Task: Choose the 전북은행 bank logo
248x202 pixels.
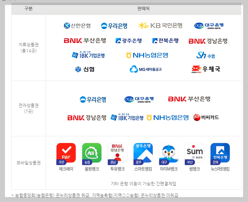Action: [x=165, y=40]
